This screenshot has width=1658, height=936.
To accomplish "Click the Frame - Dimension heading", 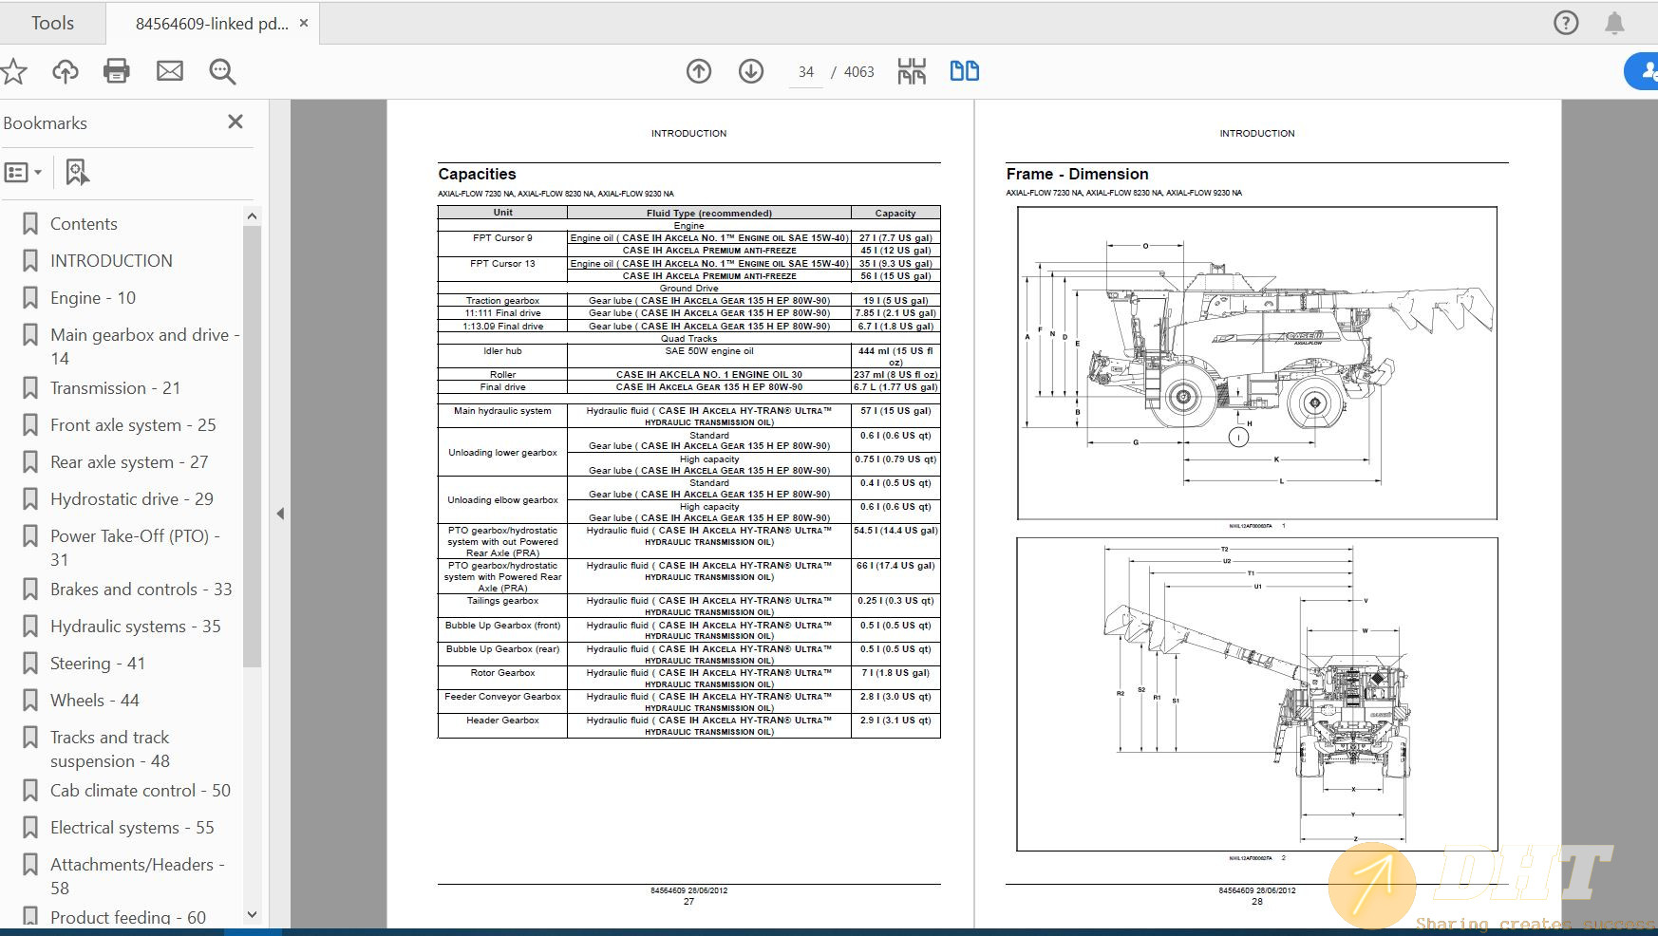I will click(1077, 174).
